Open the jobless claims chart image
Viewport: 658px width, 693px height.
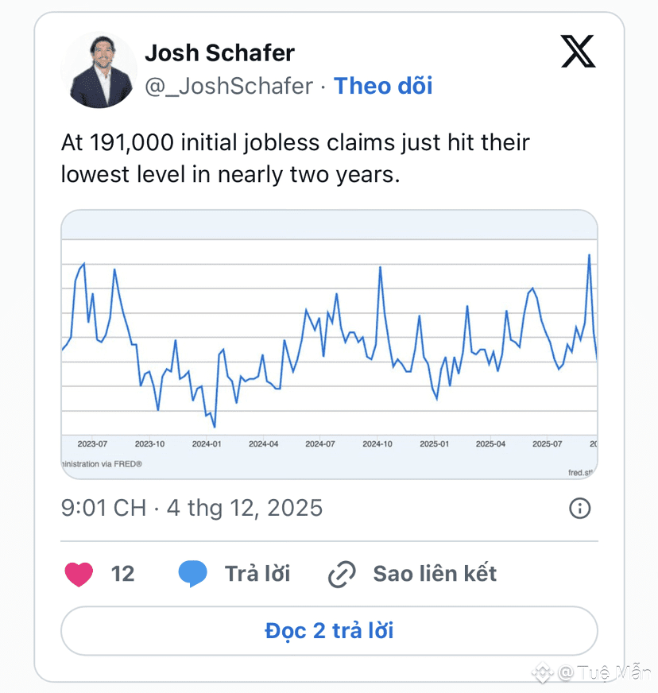[x=329, y=344]
